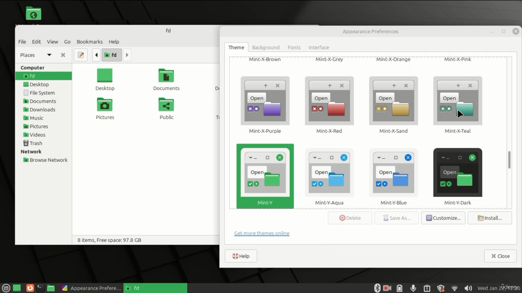Switch to the Fonts tab
This screenshot has height=293, width=522.
point(294,47)
